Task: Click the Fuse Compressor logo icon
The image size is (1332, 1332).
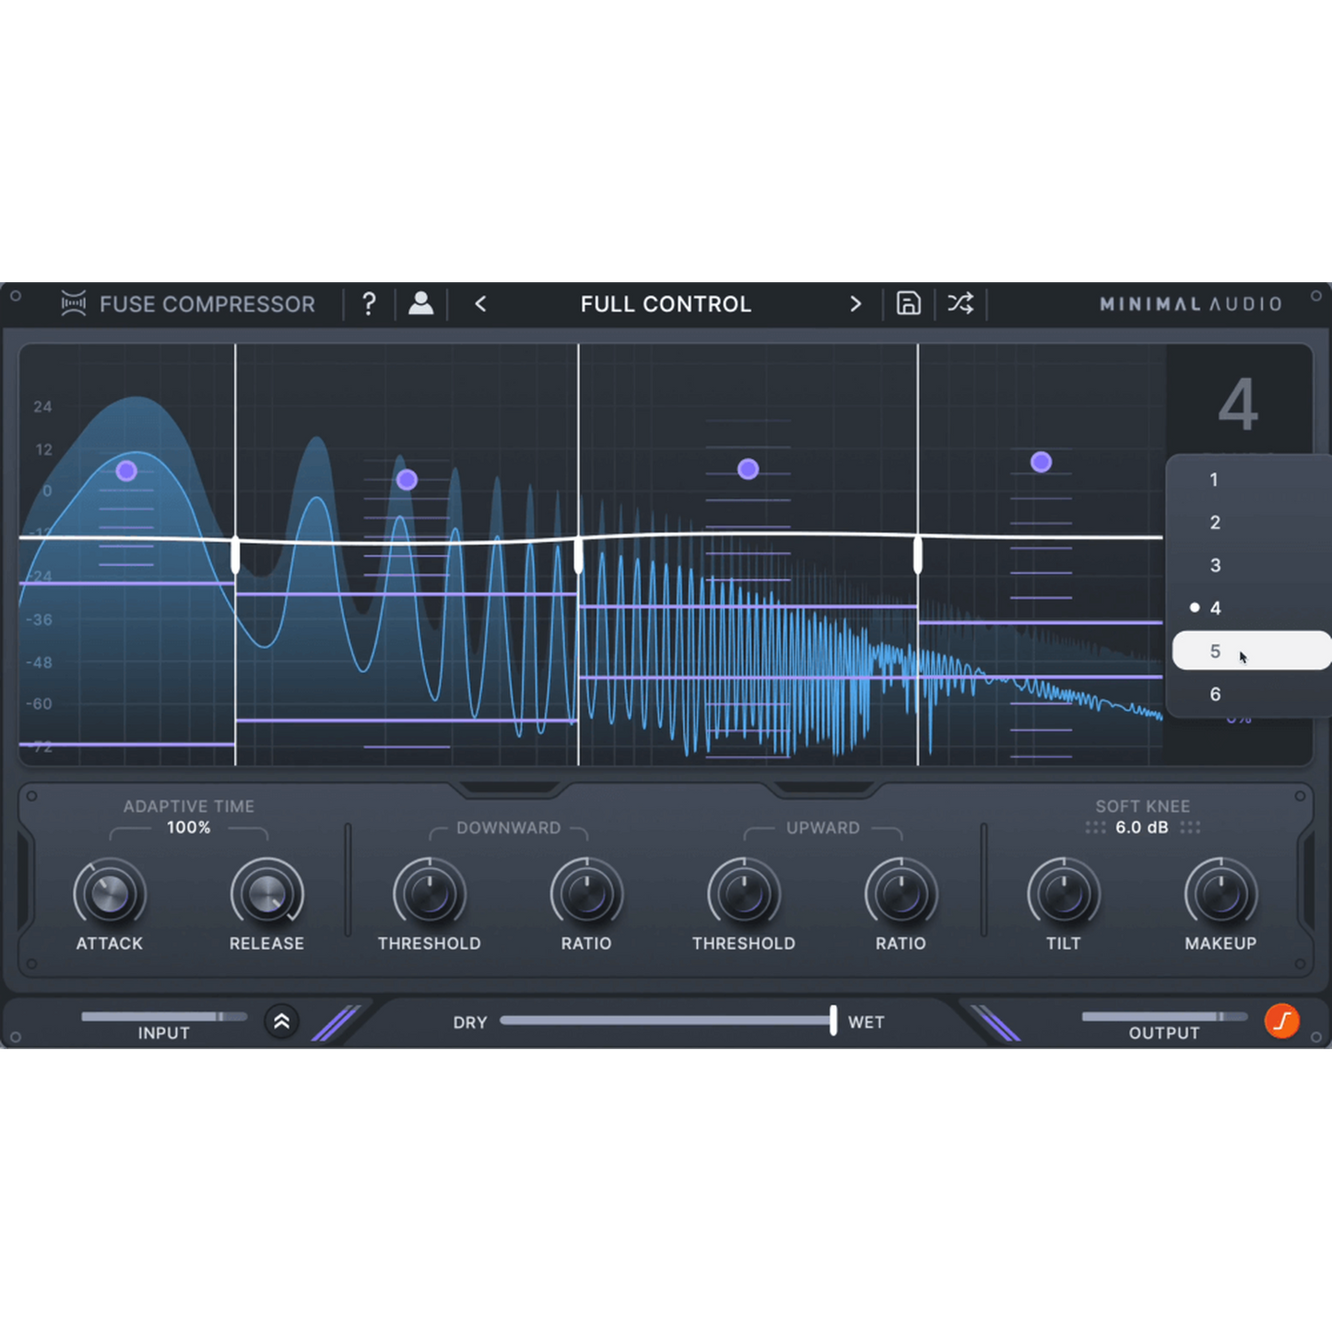Action: 74,303
